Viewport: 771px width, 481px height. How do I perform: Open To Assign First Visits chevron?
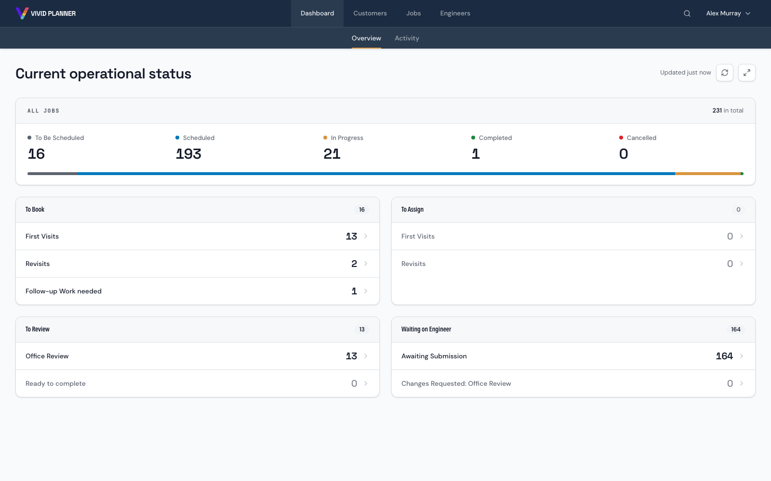742,236
